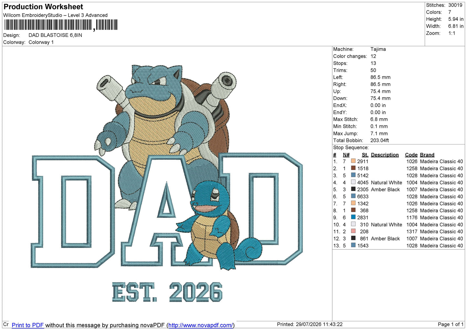Viewport: 467px width, 330px height.
Task: Click the white swatch in stop 4
Action: (x=353, y=182)
